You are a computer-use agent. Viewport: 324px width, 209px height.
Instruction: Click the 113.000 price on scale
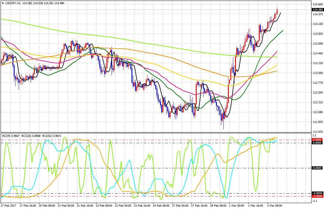tap(317, 73)
